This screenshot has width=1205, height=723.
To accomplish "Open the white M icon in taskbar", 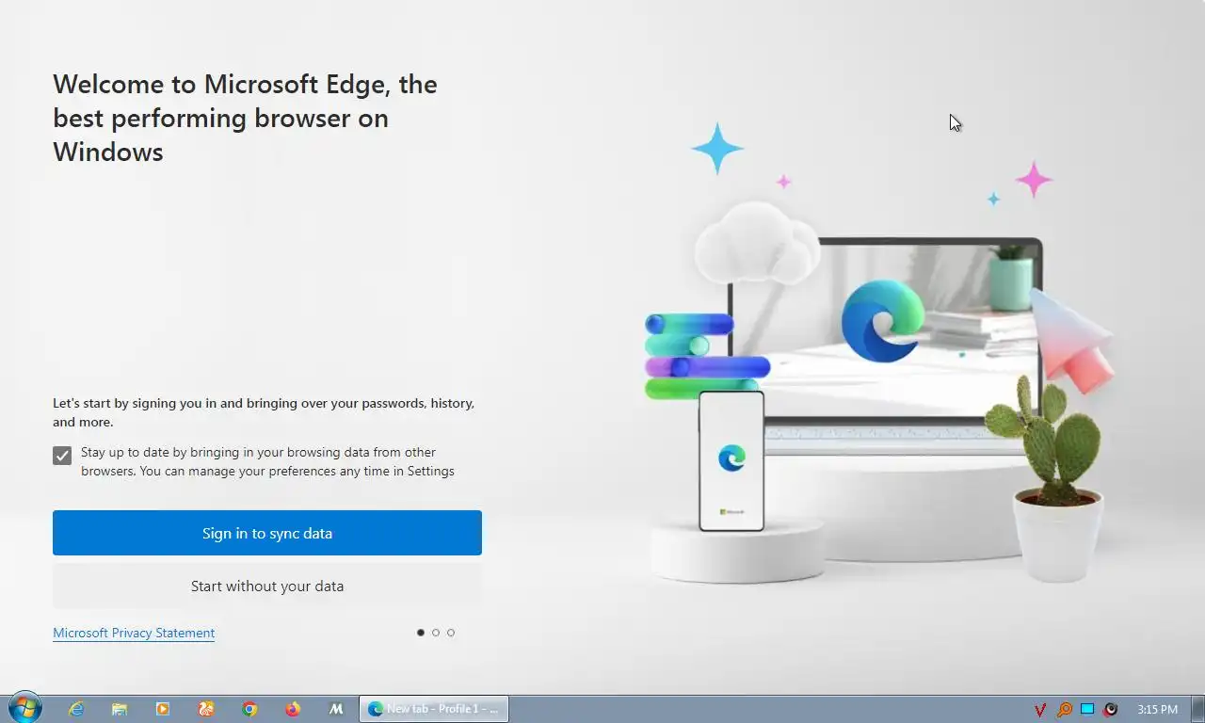I will pos(336,709).
